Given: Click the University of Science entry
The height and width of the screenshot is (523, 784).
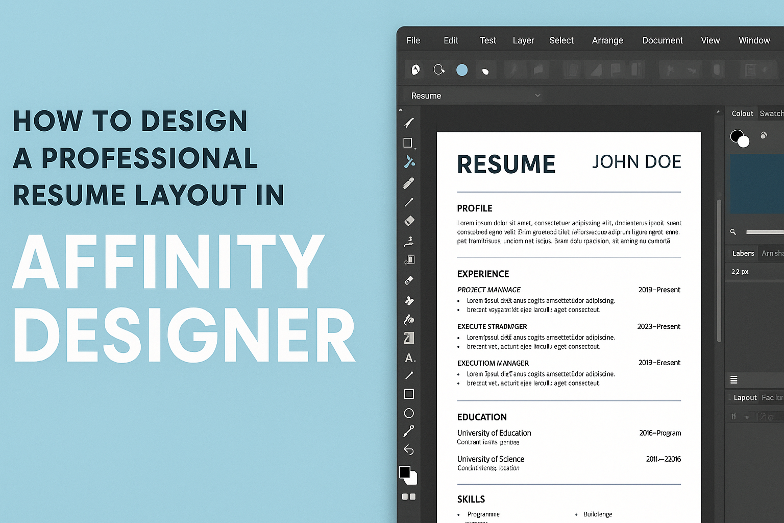Looking at the screenshot, I should coord(491,459).
